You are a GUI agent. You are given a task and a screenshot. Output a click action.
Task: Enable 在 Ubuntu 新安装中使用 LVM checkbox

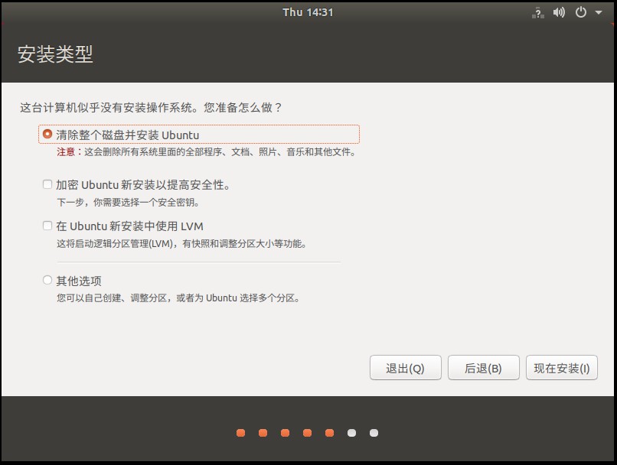[x=47, y=226]
